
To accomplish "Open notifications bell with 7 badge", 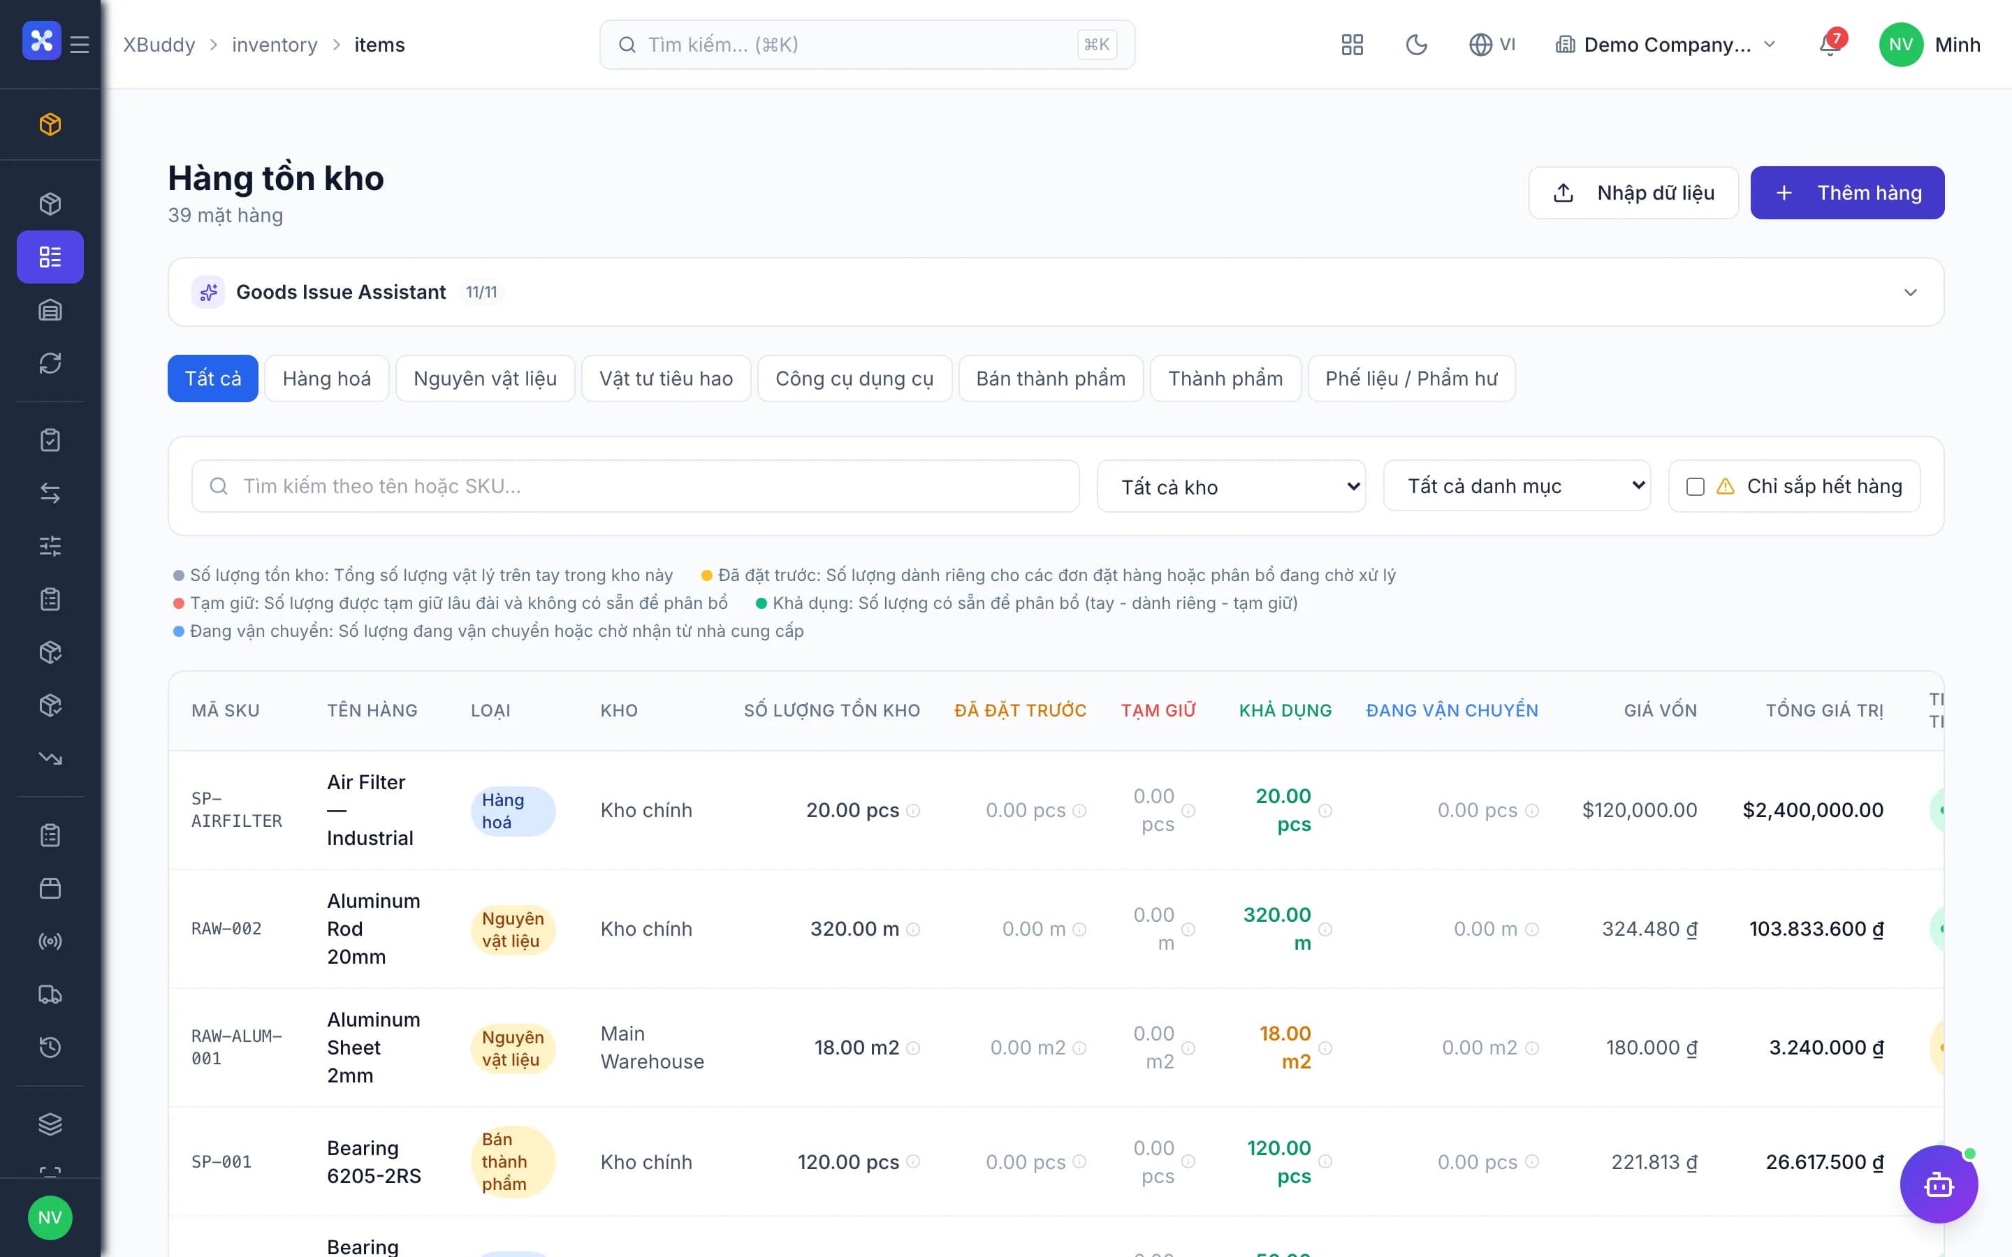I will pos(1831,44).
